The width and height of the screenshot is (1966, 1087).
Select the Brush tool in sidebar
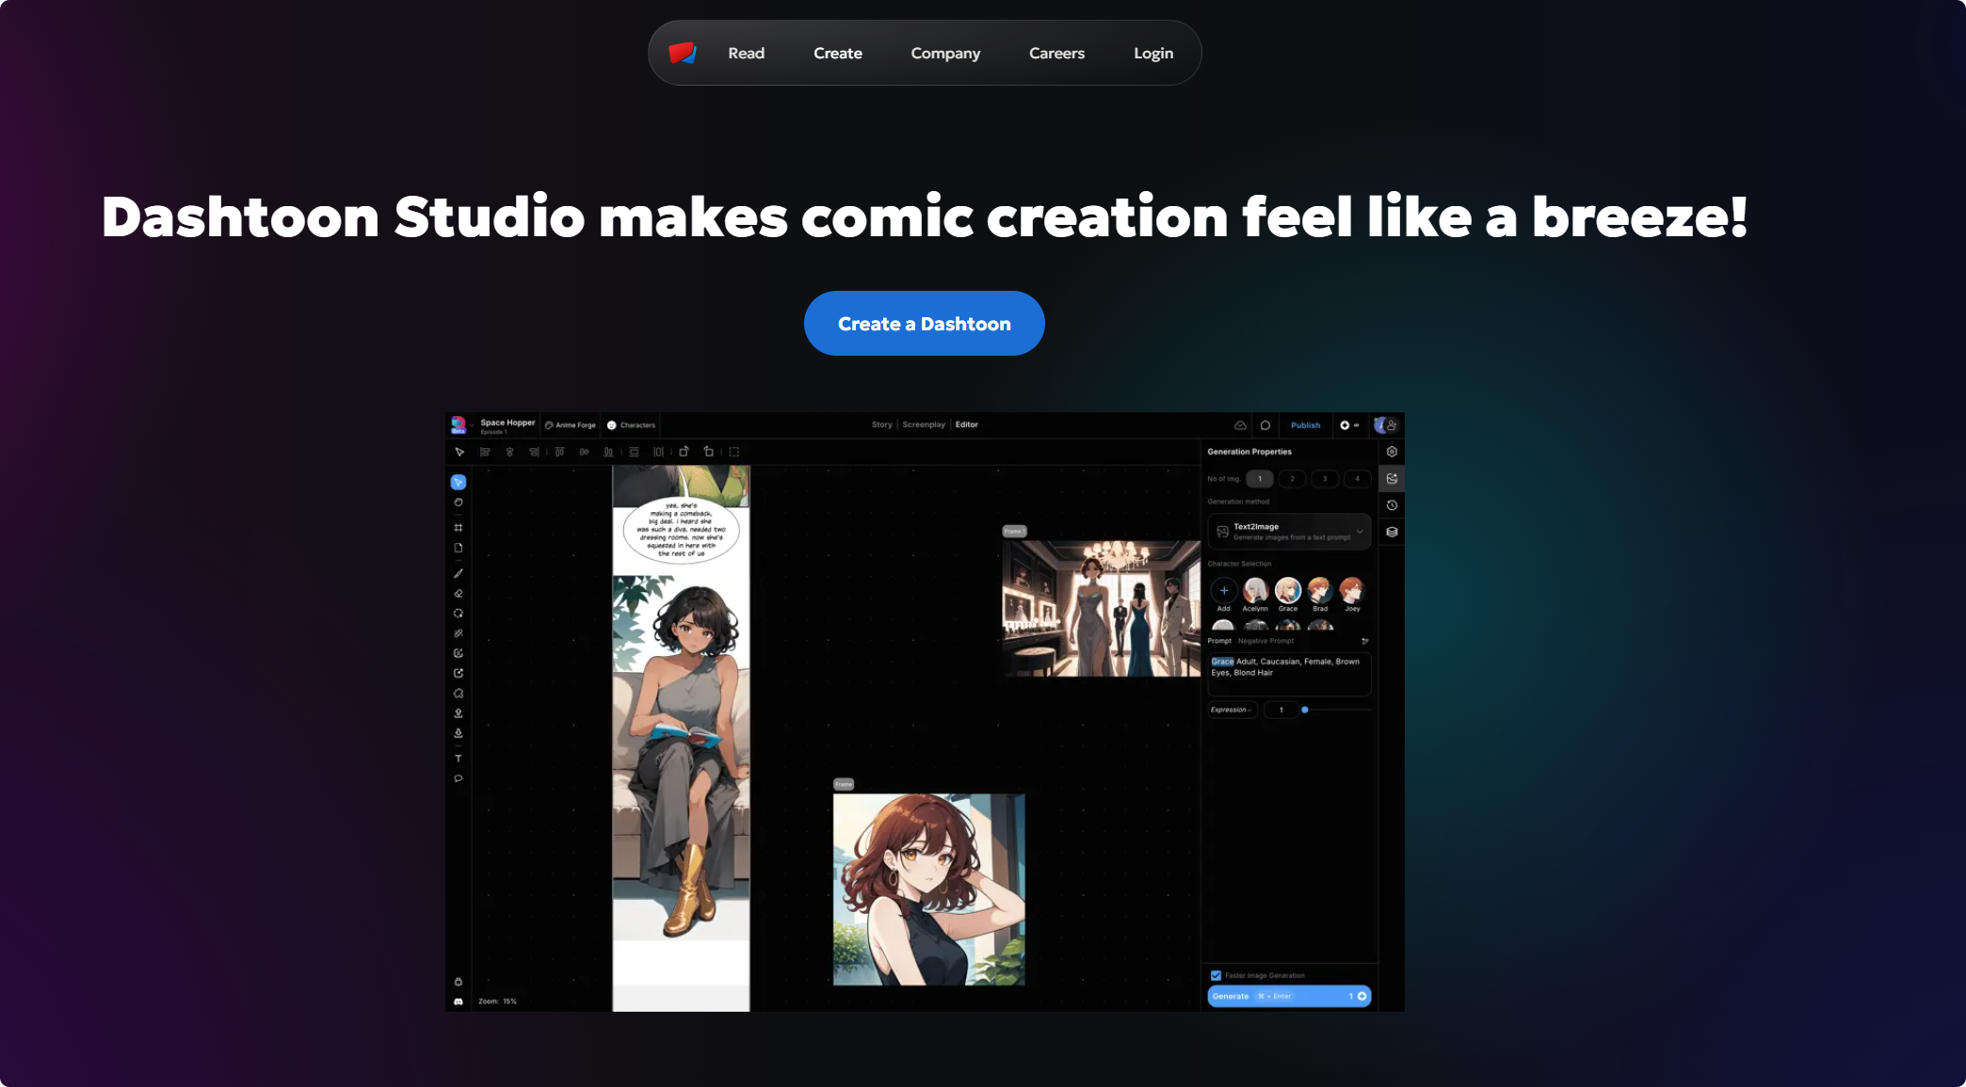(x=459, y=573)
